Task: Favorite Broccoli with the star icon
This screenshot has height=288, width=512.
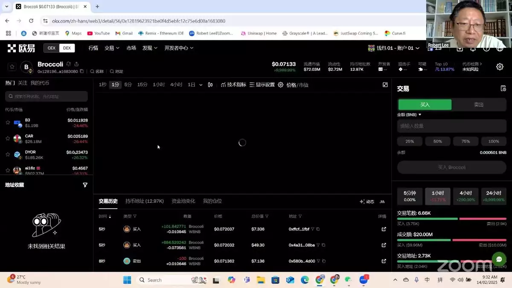Action: point(12,67)
